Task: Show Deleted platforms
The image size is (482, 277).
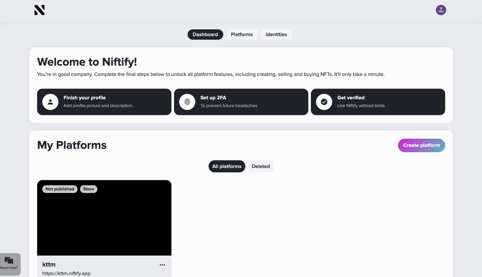Action: (x=261, y=166)
